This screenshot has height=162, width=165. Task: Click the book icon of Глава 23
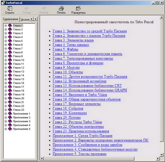[10, 110]
